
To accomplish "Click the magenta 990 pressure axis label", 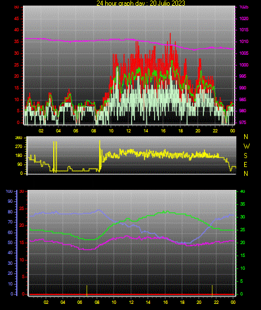I will click(243, 88).
